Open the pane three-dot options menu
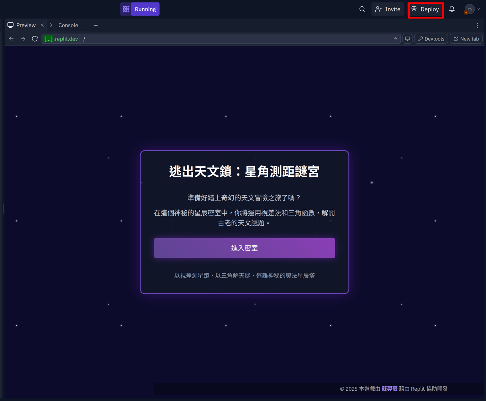The height and width of the screenshot is (401, 486). tap(477, 25)
